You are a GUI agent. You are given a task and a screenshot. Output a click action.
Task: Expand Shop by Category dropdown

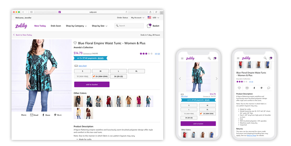76,26
